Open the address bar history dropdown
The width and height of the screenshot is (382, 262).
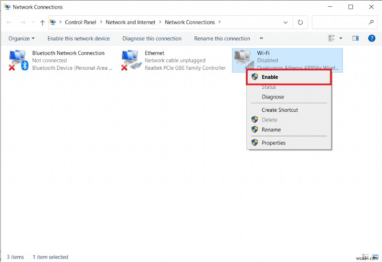tap(286, 22)
